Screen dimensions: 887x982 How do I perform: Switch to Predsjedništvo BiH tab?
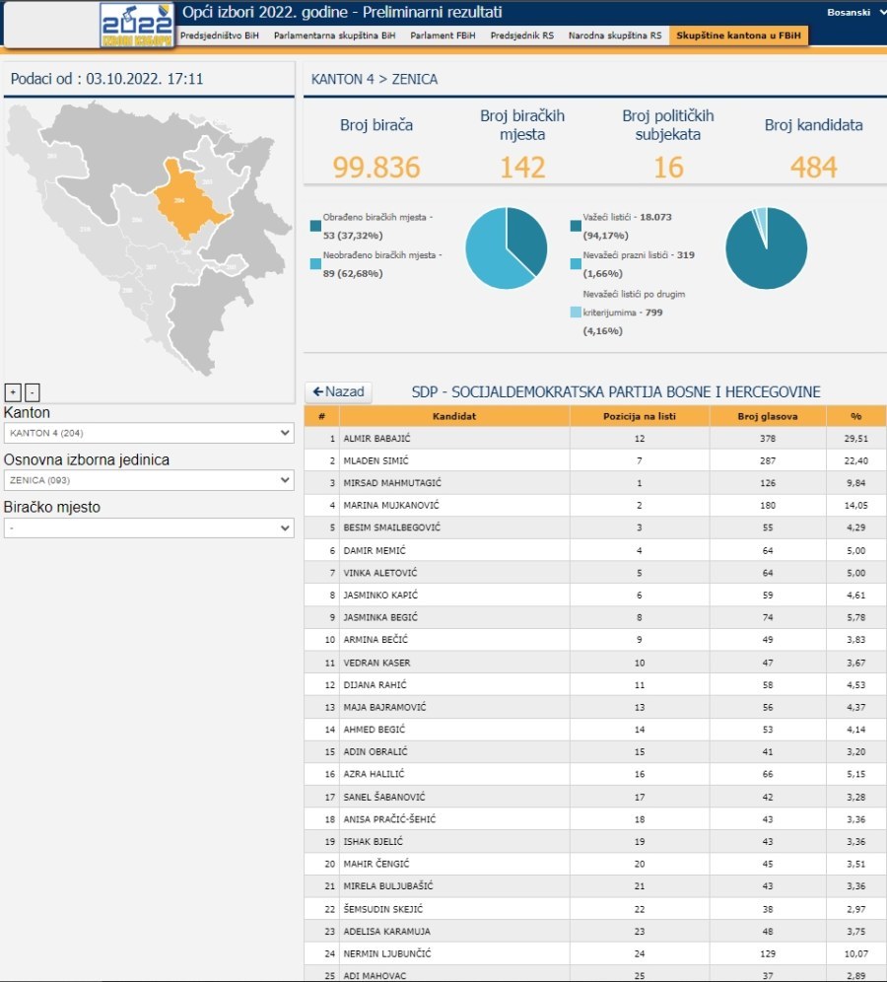click(219, 35)
